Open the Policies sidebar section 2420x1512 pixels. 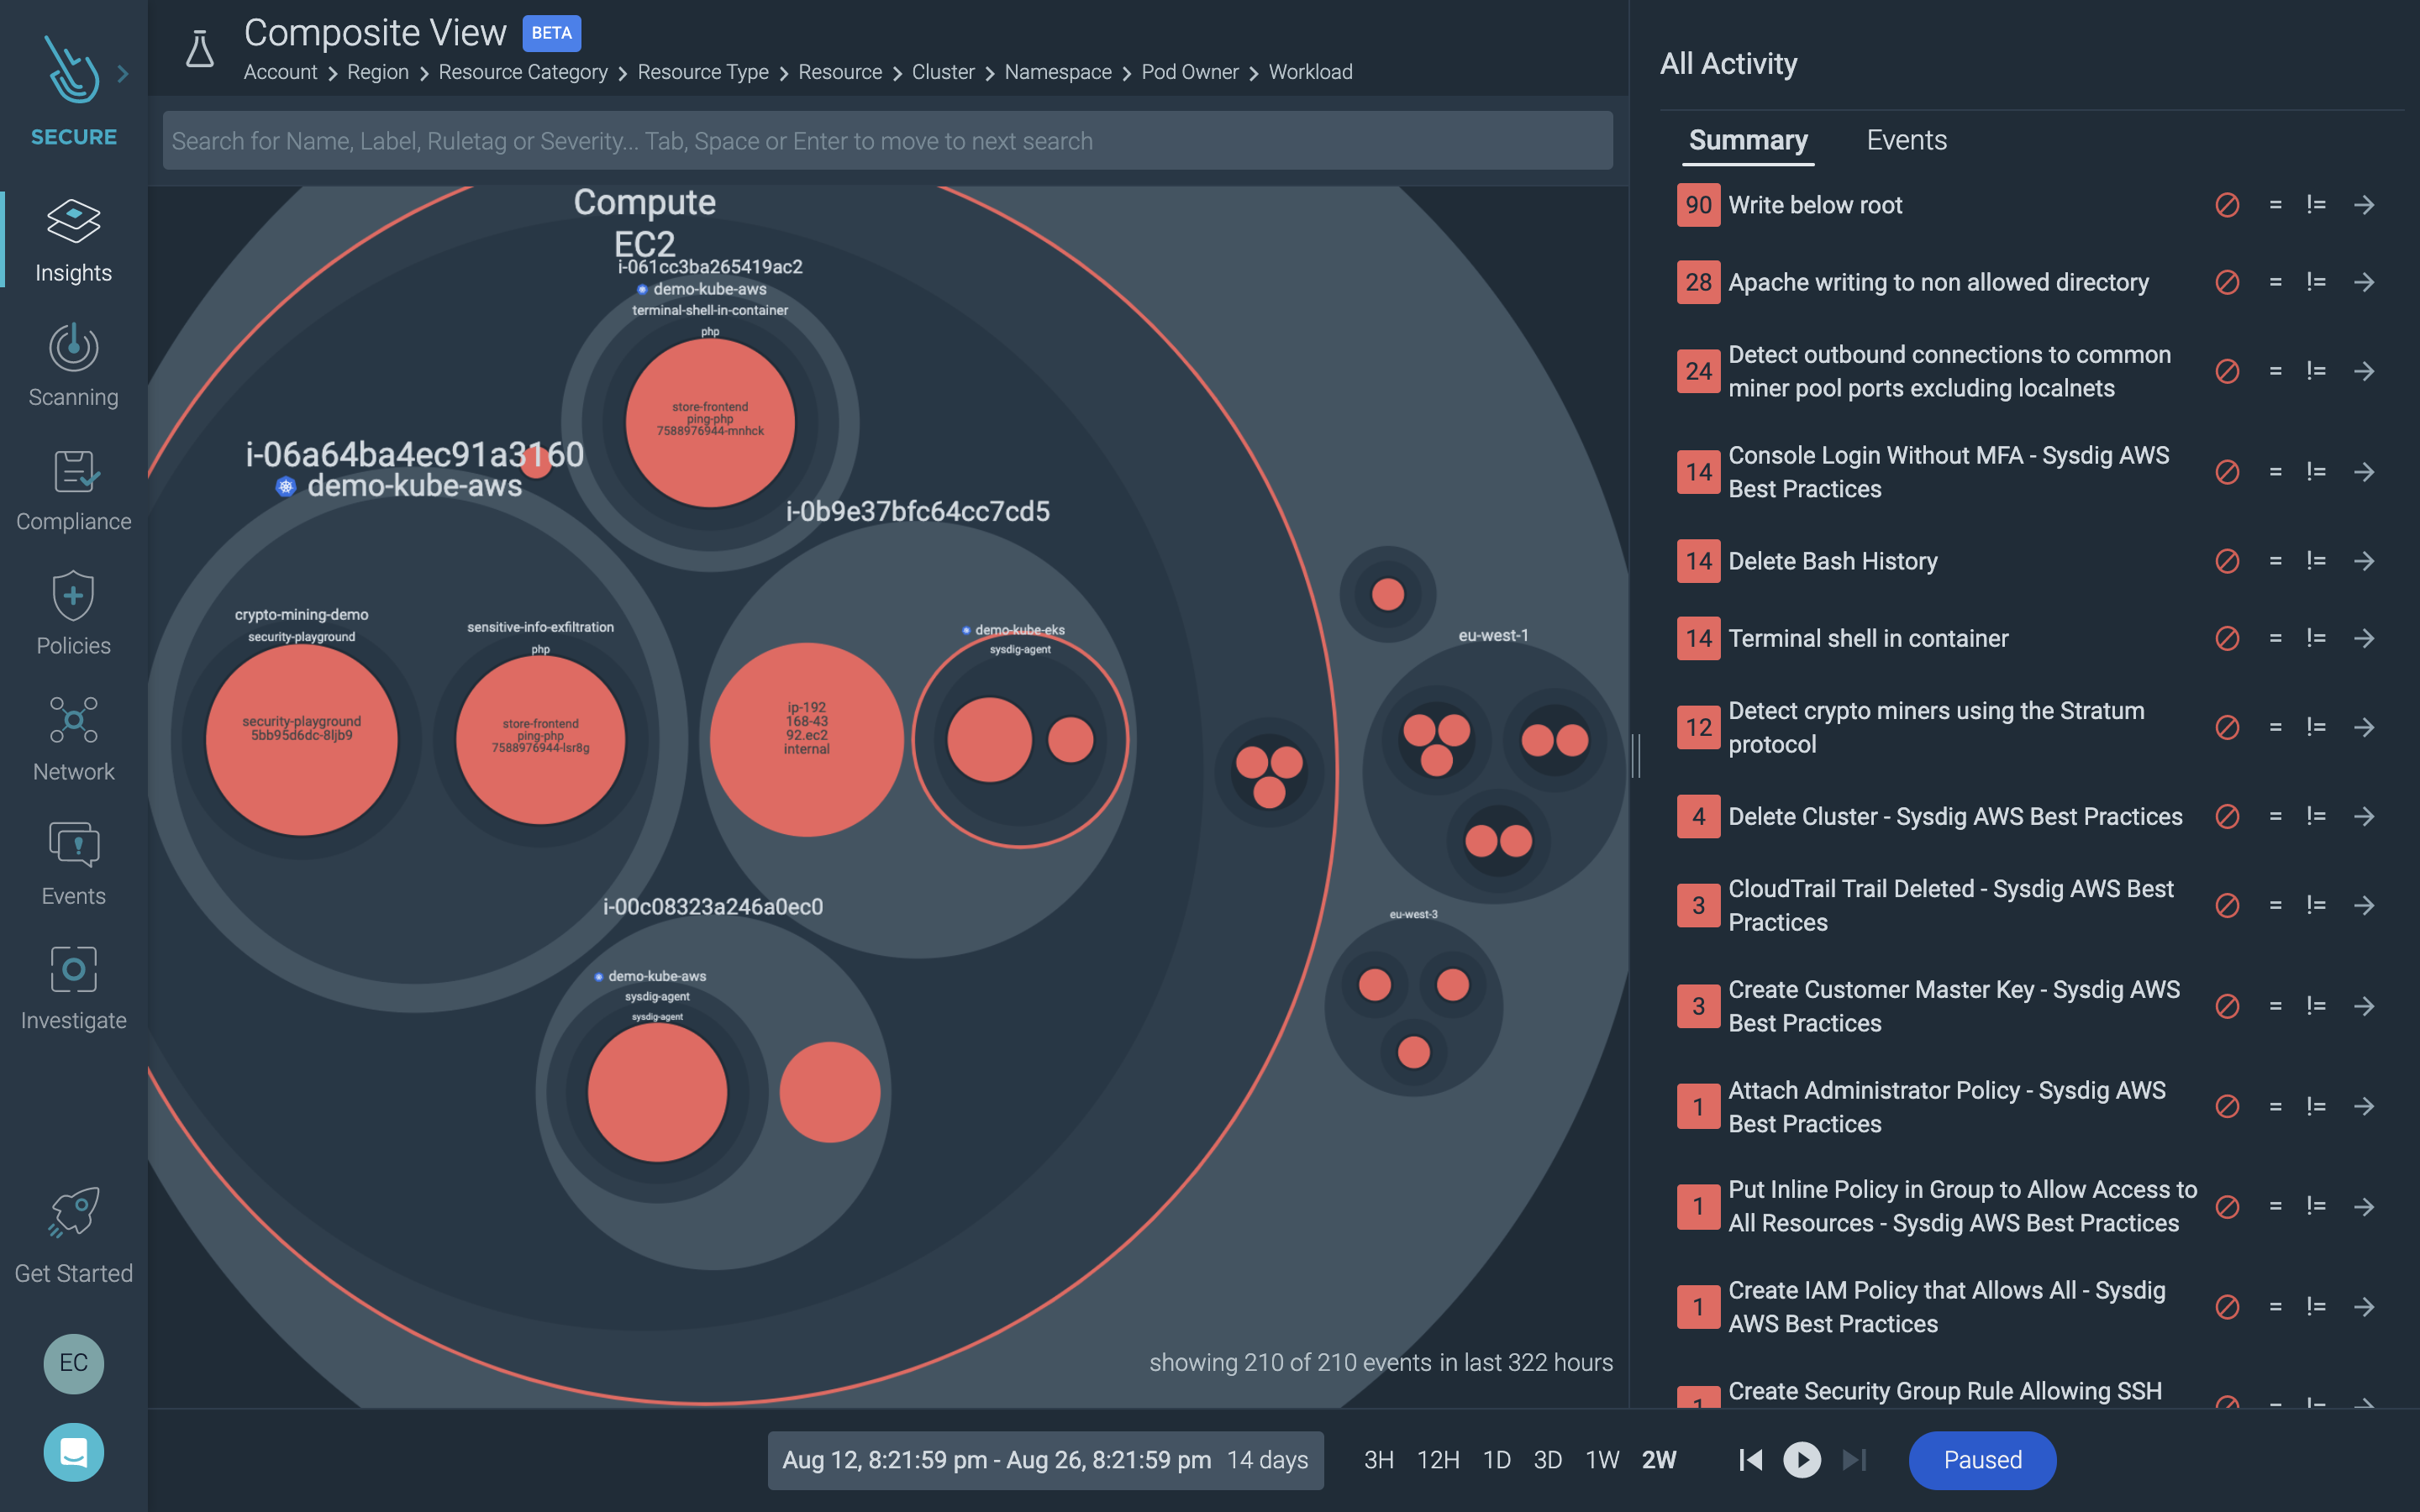74,614
